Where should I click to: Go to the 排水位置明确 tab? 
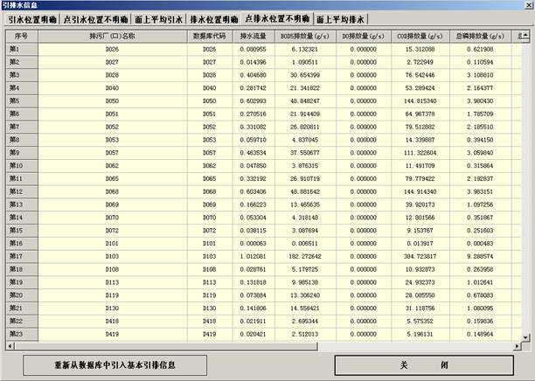pyautogui.click(x=214, y=18)
